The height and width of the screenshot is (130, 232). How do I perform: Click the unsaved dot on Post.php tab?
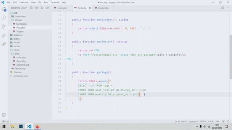click(90, 8)
